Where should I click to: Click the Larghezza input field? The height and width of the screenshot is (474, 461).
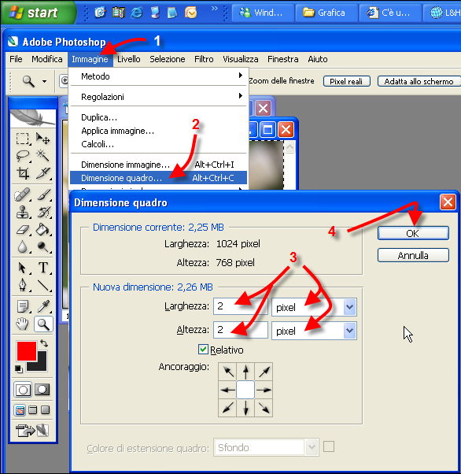point(241,306)
